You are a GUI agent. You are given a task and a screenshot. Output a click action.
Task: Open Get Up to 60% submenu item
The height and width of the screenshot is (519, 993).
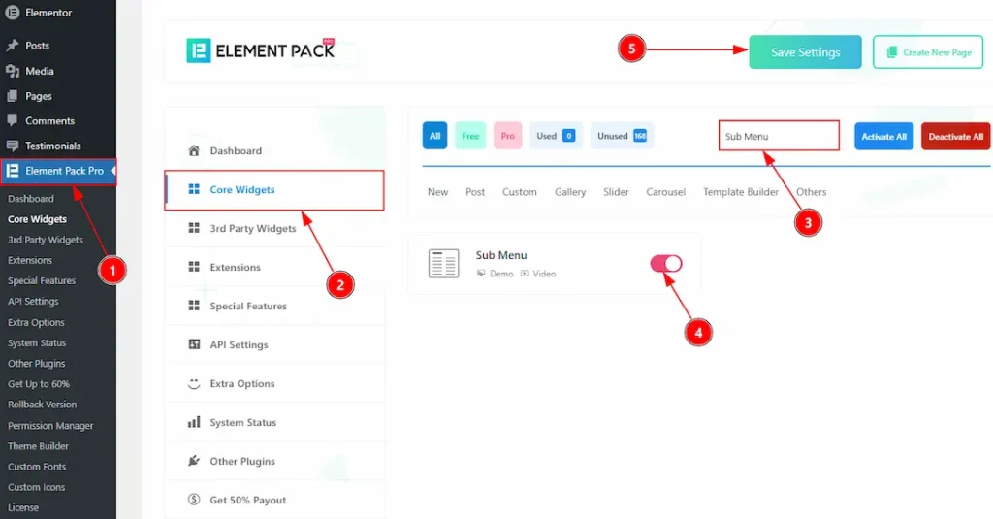tap(39, 384)
